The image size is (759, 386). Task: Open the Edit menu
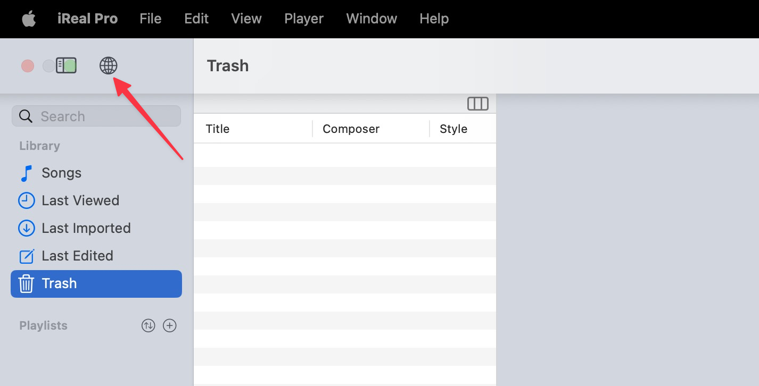(x=196, y=19)
